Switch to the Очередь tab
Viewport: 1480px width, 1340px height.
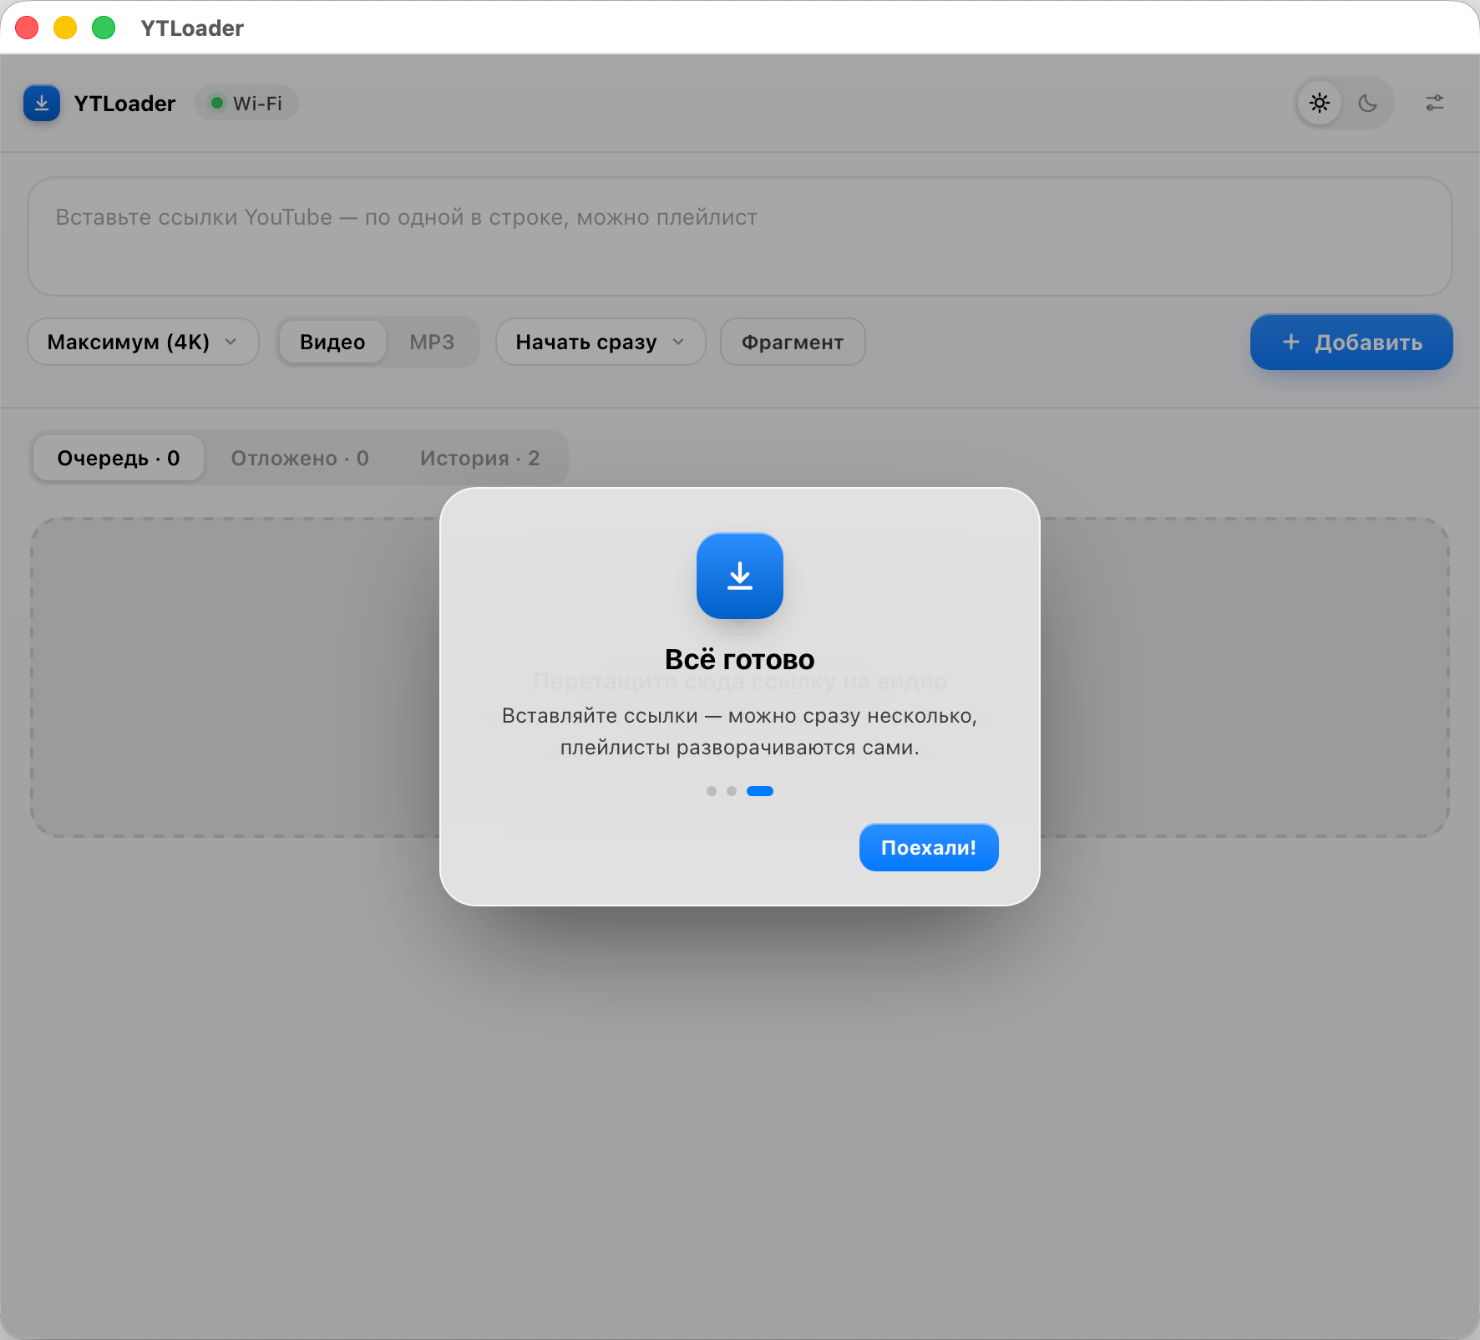119,459
